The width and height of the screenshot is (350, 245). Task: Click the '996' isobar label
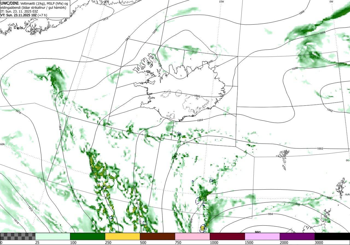[298, 204]
